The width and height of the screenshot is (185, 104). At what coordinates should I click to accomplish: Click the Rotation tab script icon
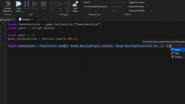click(20, 19)
